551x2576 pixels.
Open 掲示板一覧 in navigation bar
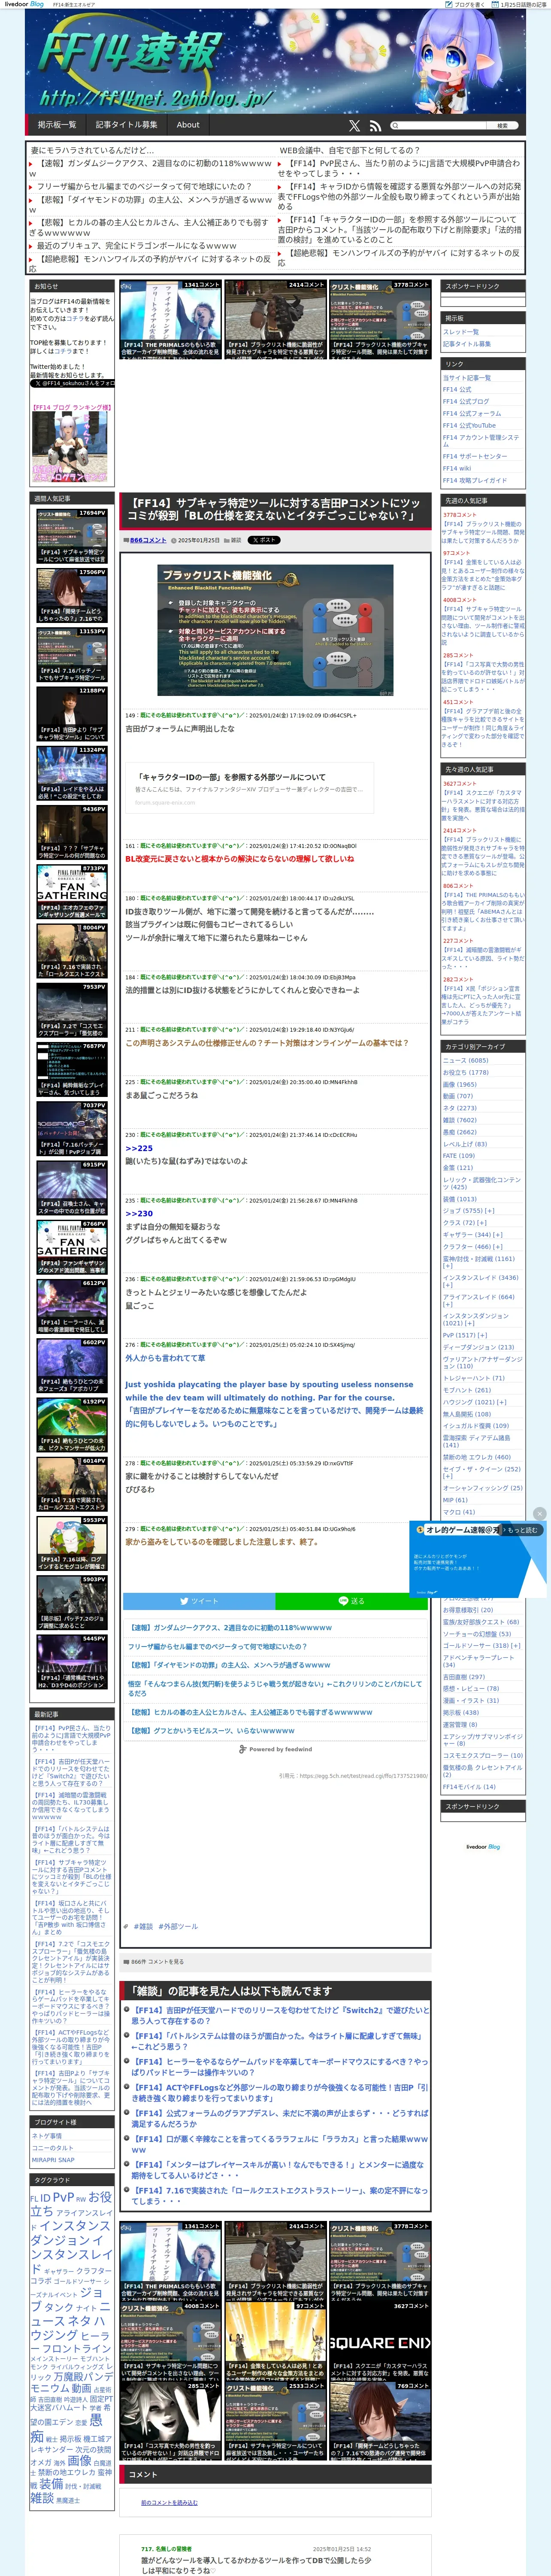pos(57,125)
